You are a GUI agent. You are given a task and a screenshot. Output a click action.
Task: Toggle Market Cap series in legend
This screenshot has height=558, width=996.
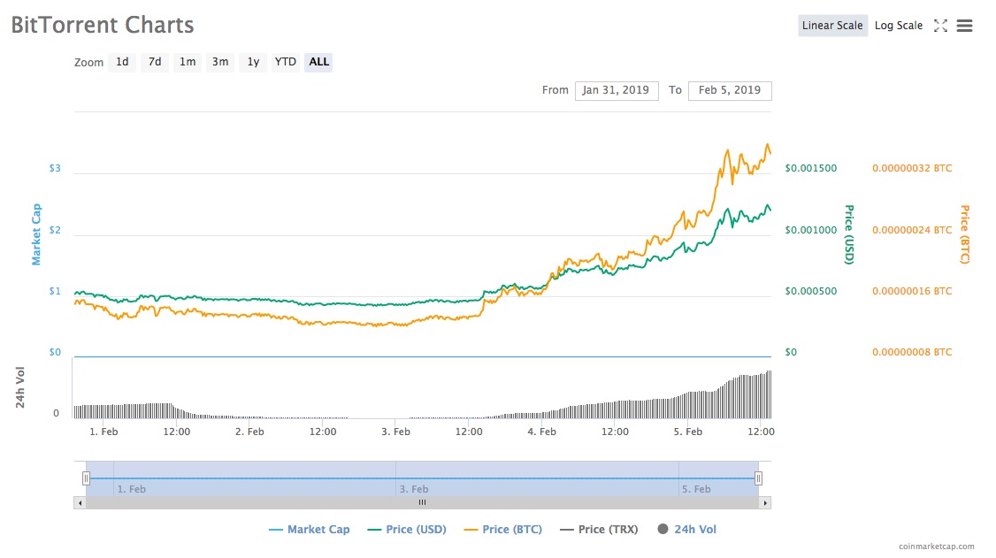click(309, 530)
